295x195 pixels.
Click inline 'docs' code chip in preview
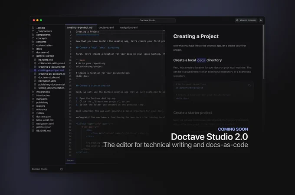click(x=201, y=60)
